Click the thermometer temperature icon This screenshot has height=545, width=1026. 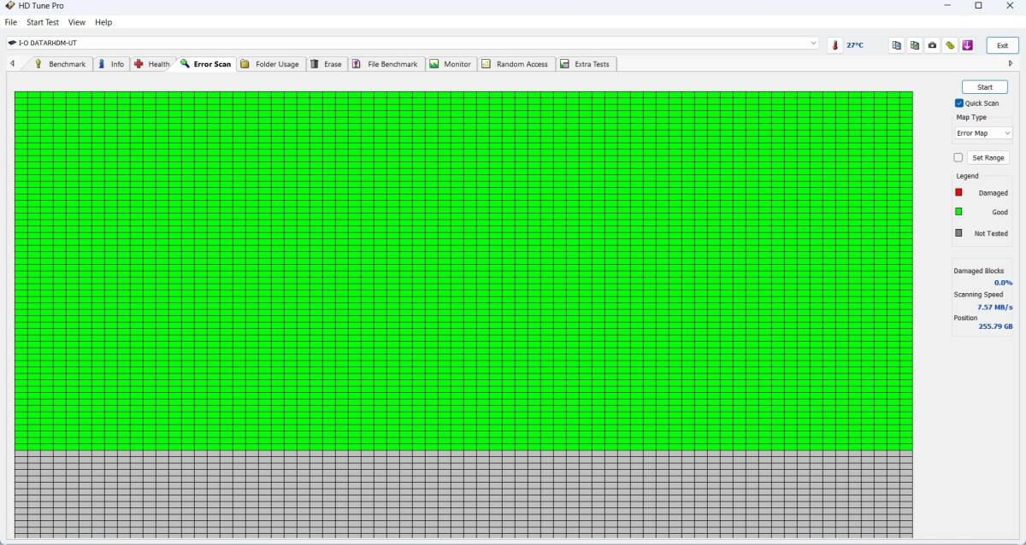coord(835,45)
